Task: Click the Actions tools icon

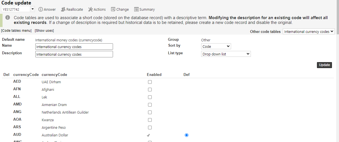Action: (91, 10)
